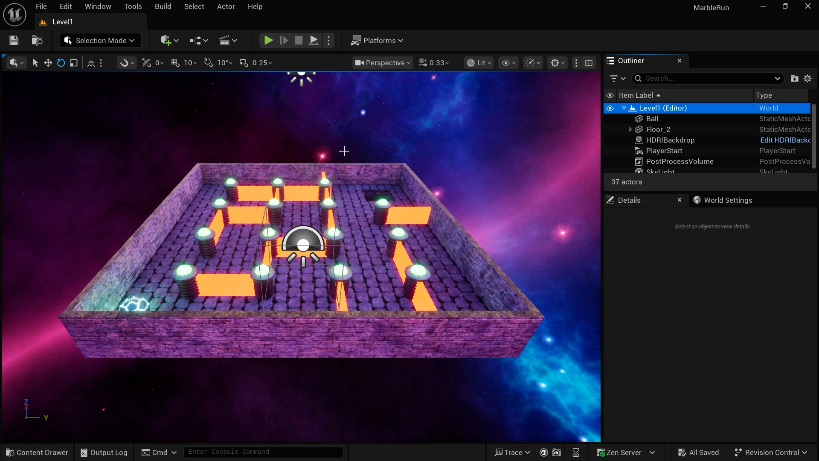
Task: Click the screenshot camera icon in the status bar
Action: [x=557, y=452]
